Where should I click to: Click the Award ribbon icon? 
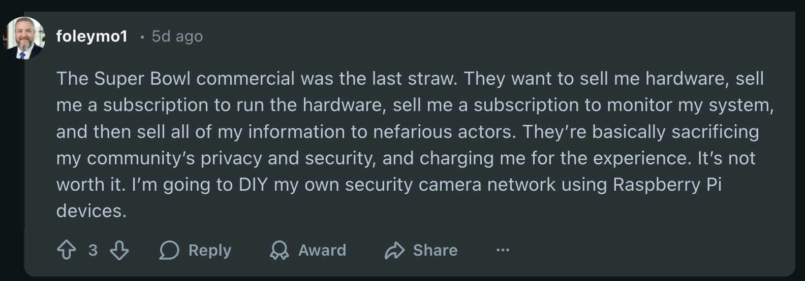[x=279, y=250]
